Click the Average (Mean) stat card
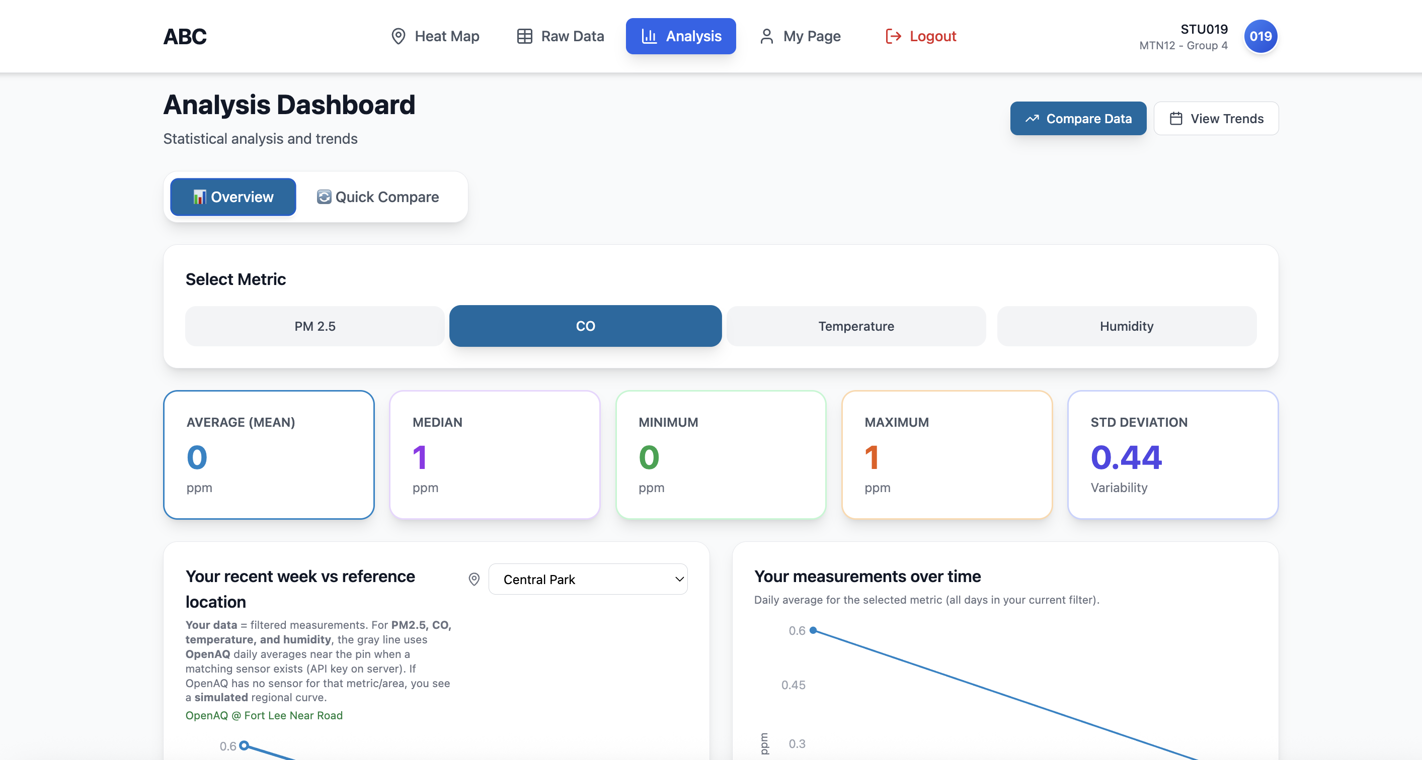The width and height of the screenshot is (1422, 760). click(x=269, y=454)
